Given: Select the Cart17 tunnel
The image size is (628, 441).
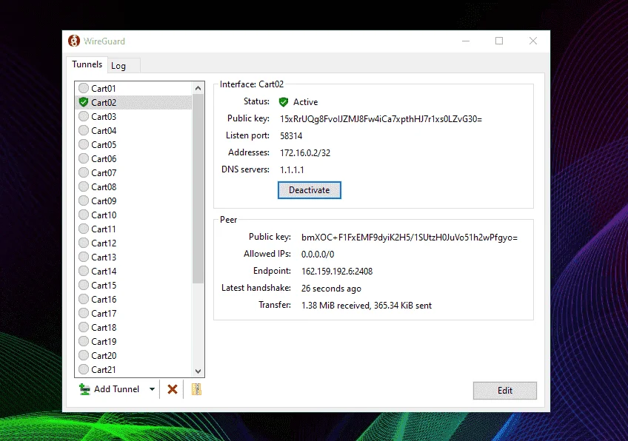Looking at the screenshot, I should pyautogui.click(x=133, y=313).
